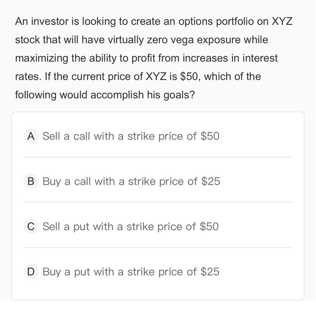Click the question text's first line
Screen dimensions: 316x310
[x=154, y=21]
